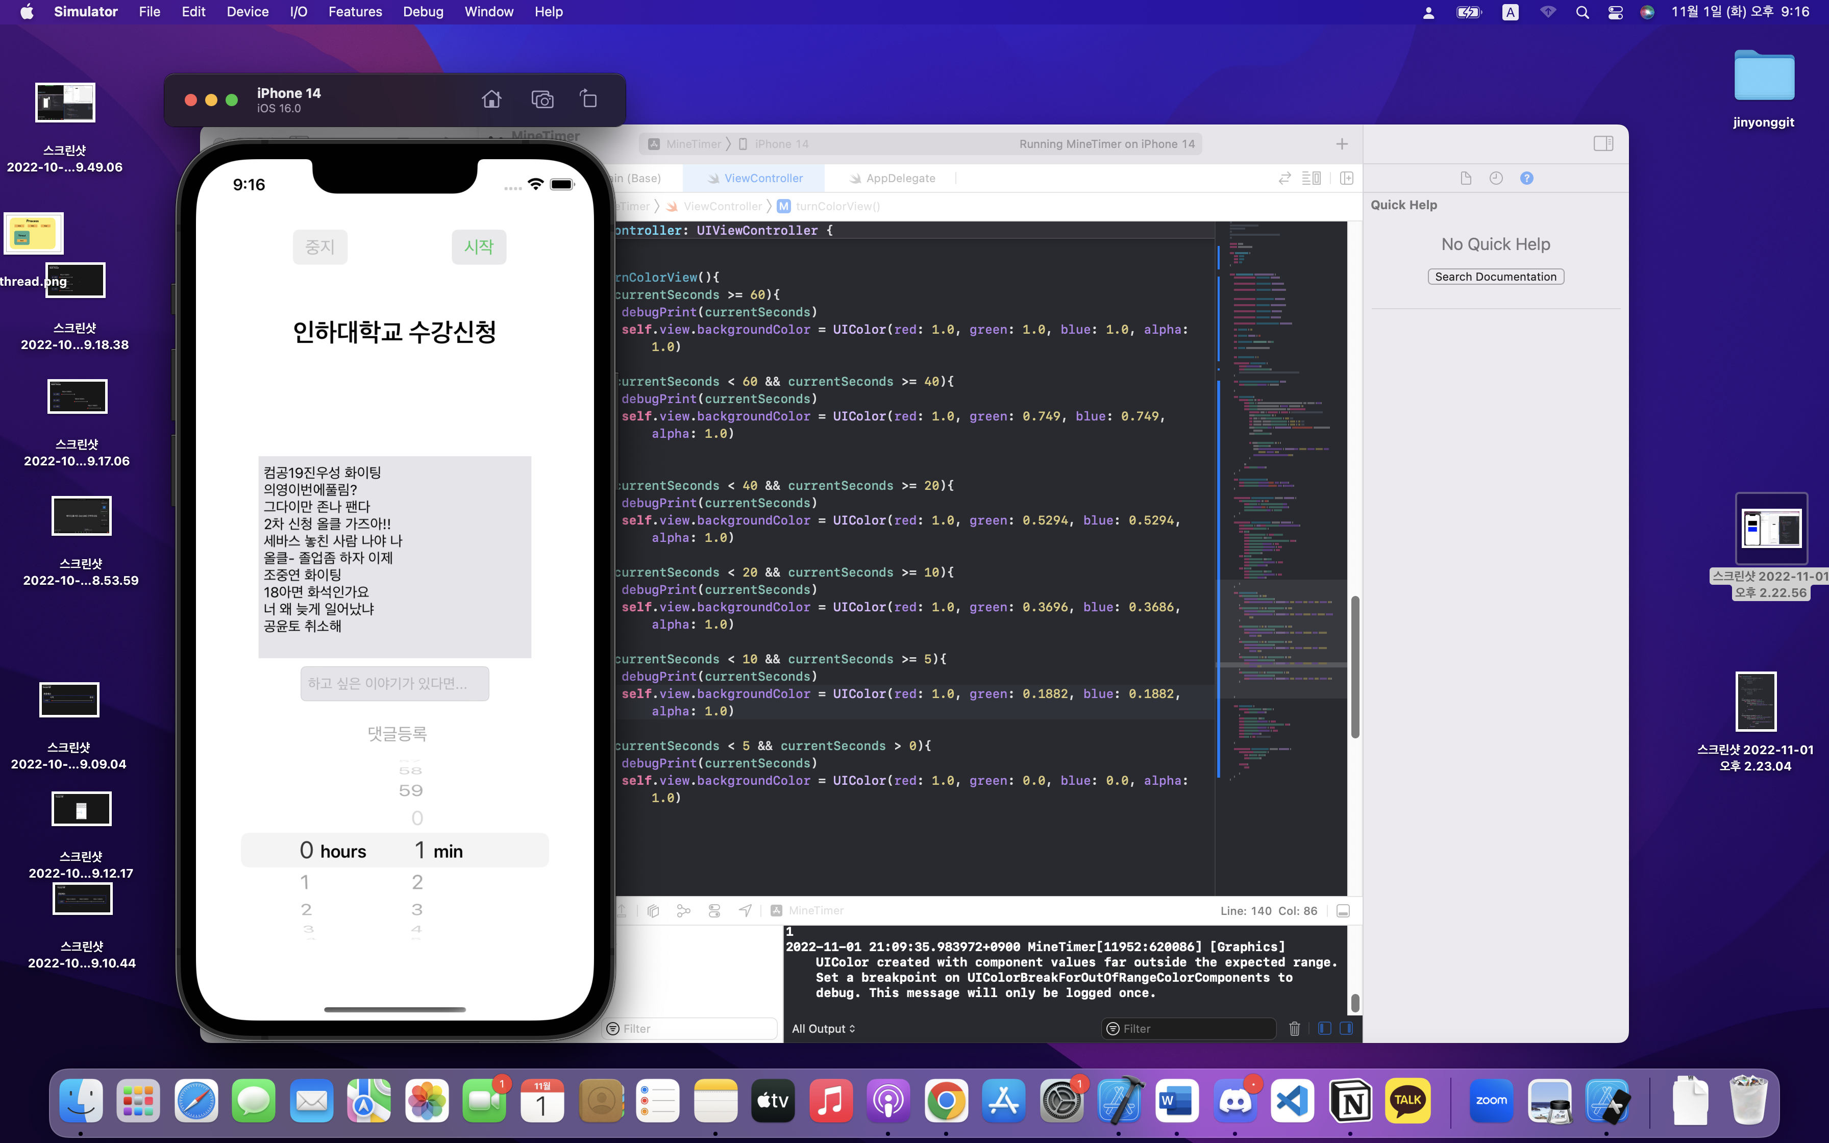This screenshot has height=1143, width=1829.
Task: Click the date and time in menu bar
Action: 1740,12
